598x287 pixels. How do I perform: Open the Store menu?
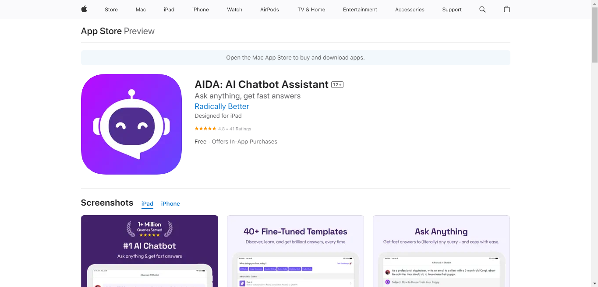pyautogui.click(x=111, y=10)
